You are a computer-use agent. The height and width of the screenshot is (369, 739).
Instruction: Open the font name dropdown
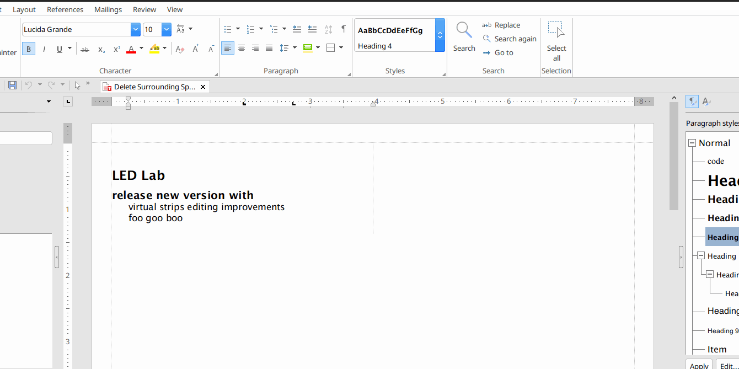point(136,29)
